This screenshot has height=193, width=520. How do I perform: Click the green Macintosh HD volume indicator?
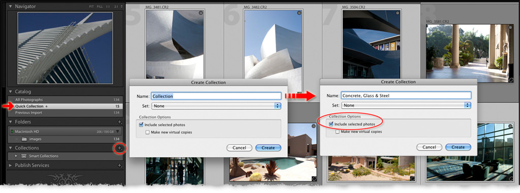12,132
